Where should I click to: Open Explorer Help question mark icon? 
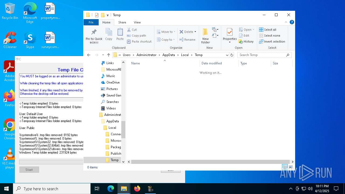tap(292, 22)
